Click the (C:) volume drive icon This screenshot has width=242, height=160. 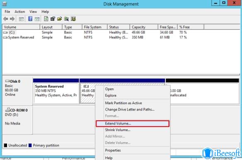pos(5,32)
